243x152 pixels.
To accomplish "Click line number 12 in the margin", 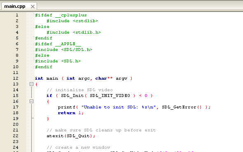I will click(x=16, y=78).
